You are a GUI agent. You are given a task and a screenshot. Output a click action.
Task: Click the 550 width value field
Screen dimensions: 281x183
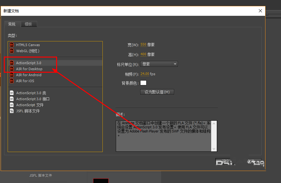(x=143, y=45)
